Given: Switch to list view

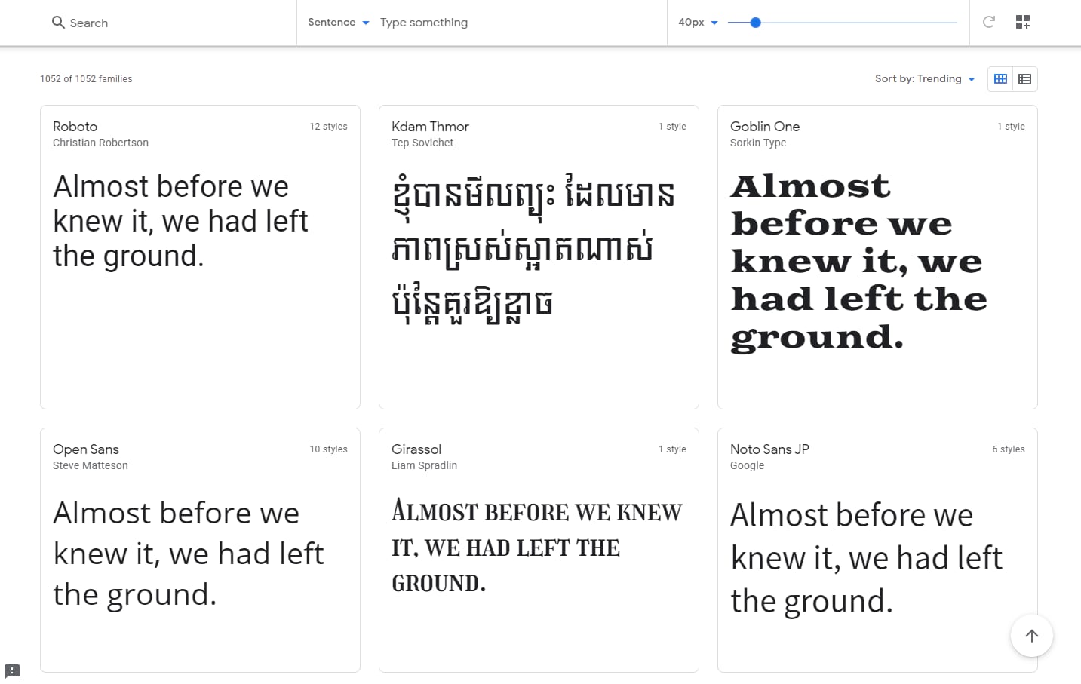Looking at the screenshot, I should pos(1025,78).
